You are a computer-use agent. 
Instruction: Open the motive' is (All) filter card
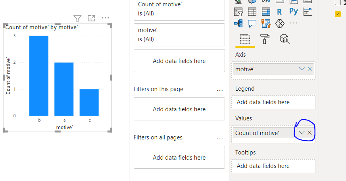(179, 35)
